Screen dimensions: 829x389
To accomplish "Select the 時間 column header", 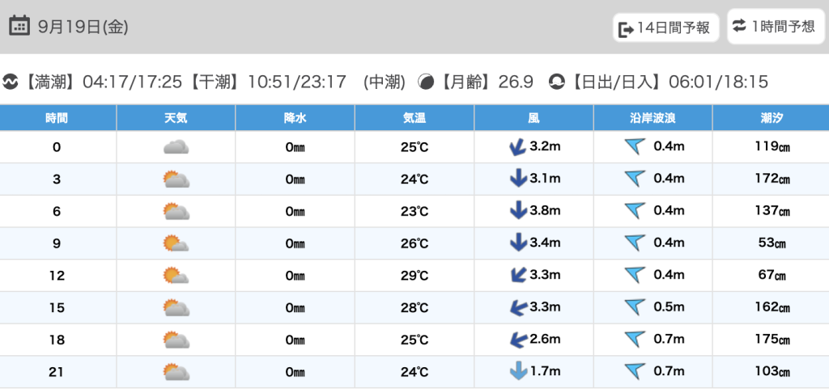I will point(57,118).
